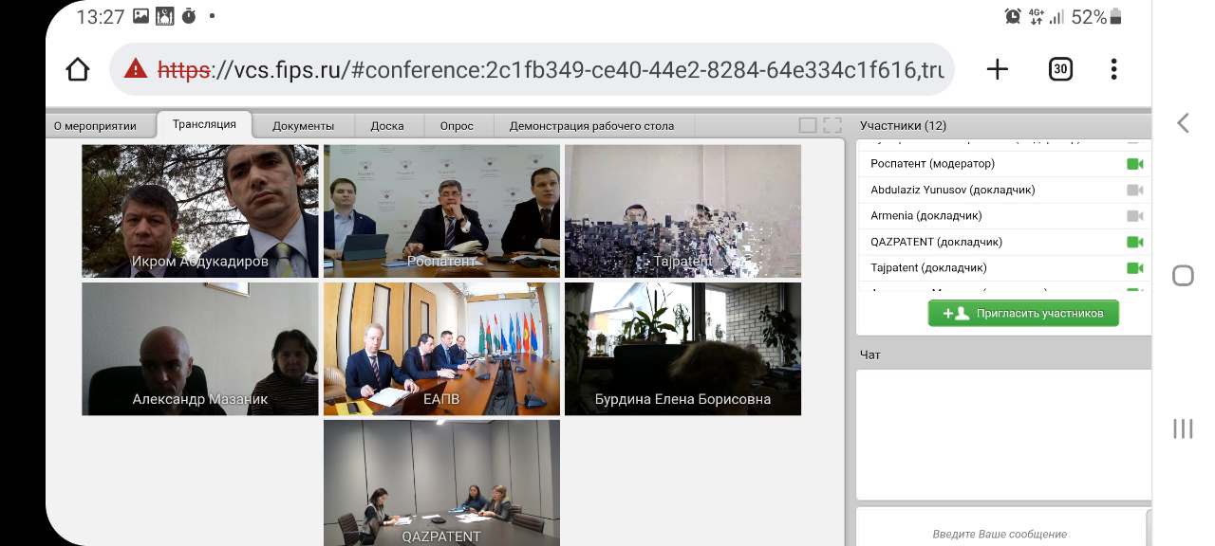Open the browser three-dot menu
Viewport: 1215px width, 546px height.
pyautogui.click(x=1113, y=69)
